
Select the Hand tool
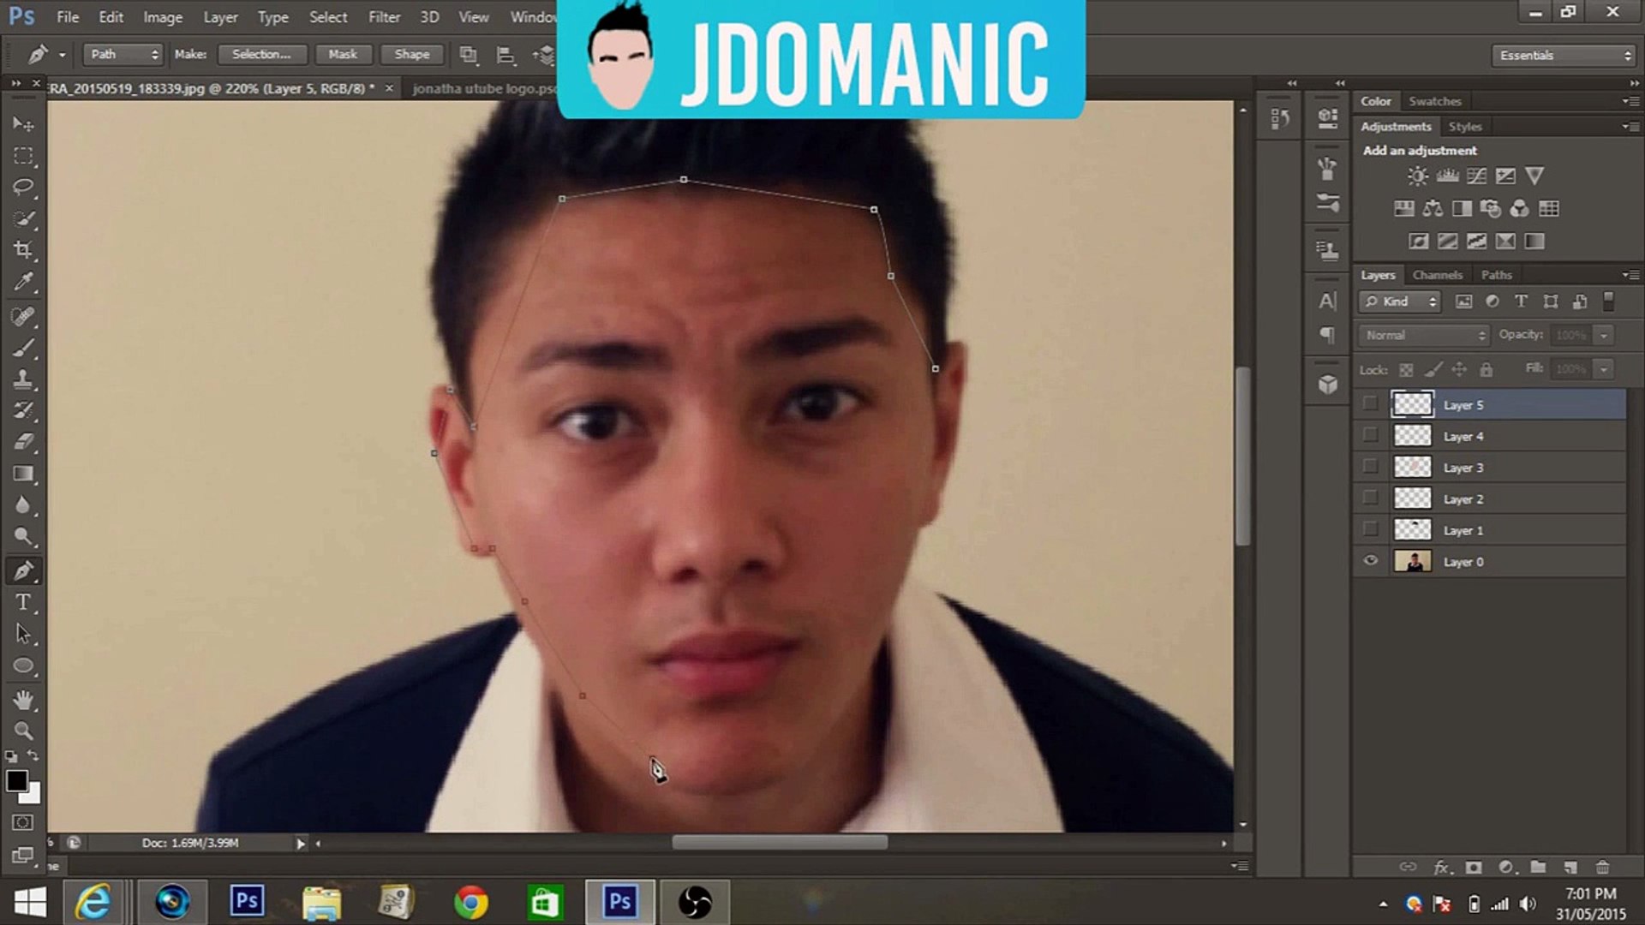coord(23,699)
